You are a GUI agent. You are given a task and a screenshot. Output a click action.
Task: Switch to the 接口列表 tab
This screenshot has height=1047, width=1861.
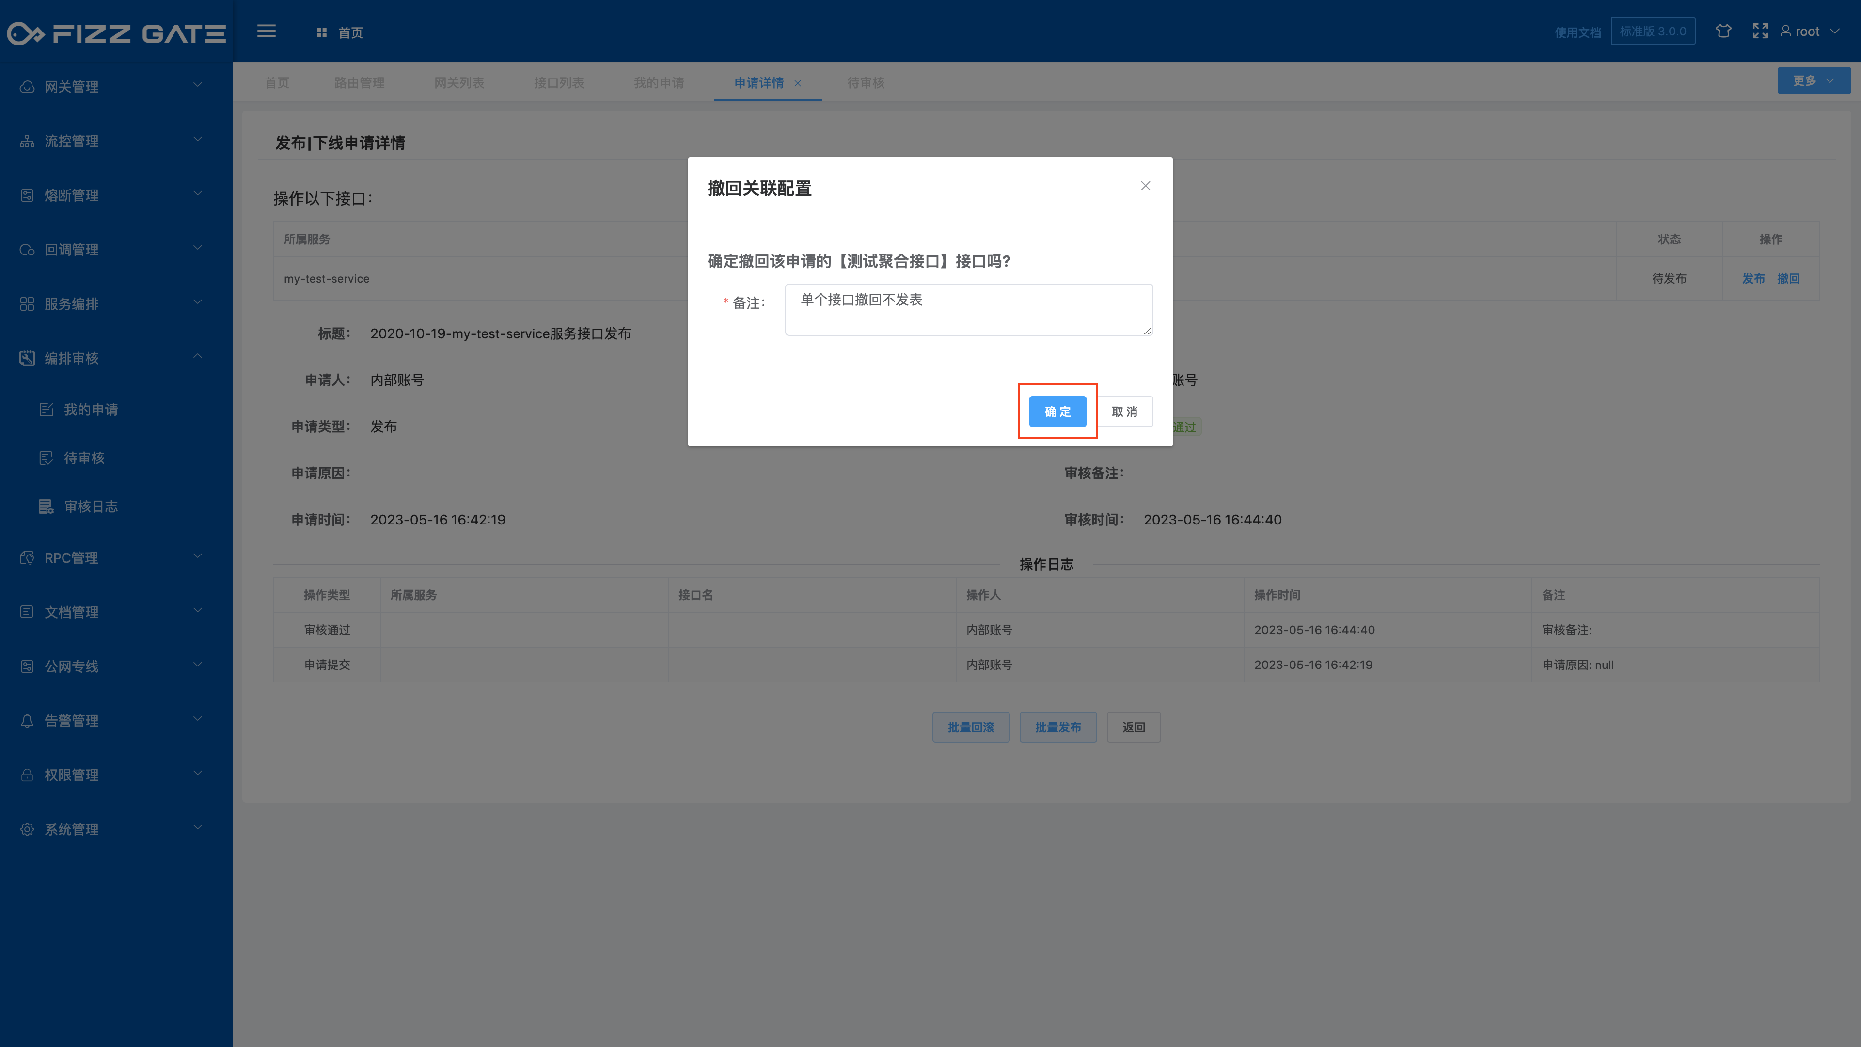coord(558,82)
